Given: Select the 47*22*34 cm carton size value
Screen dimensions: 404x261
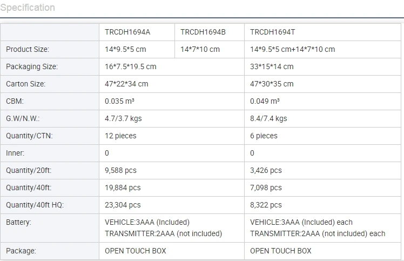Looking at the screenshot, I should point(126,84).
